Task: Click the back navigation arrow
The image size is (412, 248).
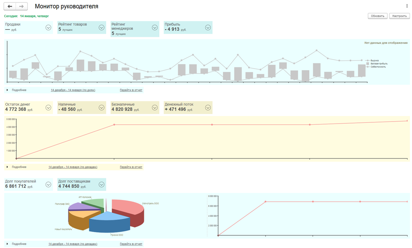Action: (x=10, y=7)
